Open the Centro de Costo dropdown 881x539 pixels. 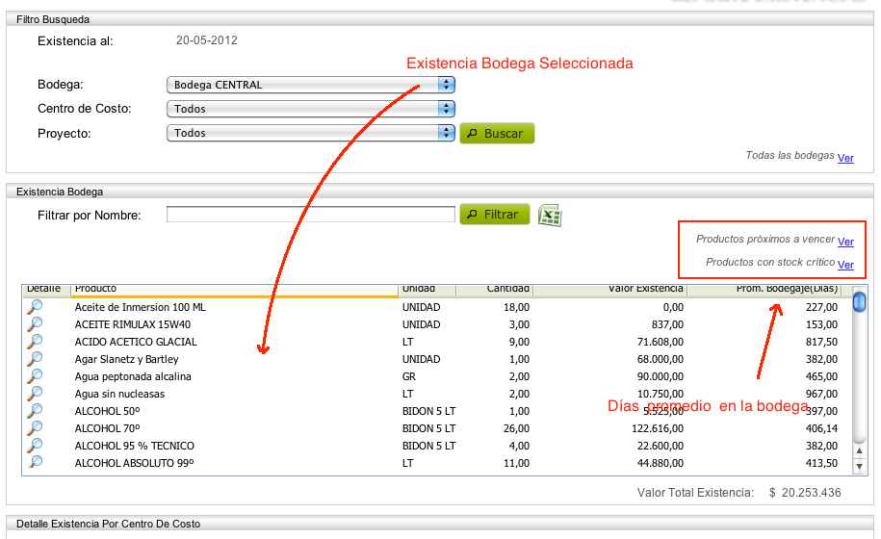(311, 109)
